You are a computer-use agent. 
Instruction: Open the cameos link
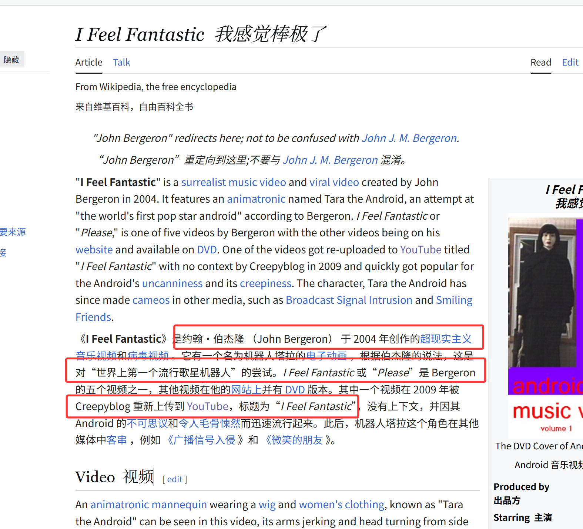pos(151,300)
